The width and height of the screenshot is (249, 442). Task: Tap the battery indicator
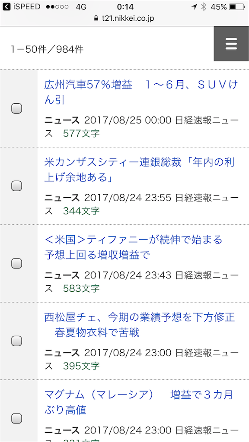click(236, 6)
